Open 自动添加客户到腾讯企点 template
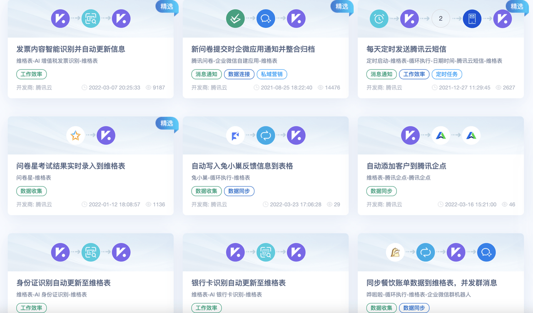The width and height of the screenshot is (533, 313). point(406,166)
